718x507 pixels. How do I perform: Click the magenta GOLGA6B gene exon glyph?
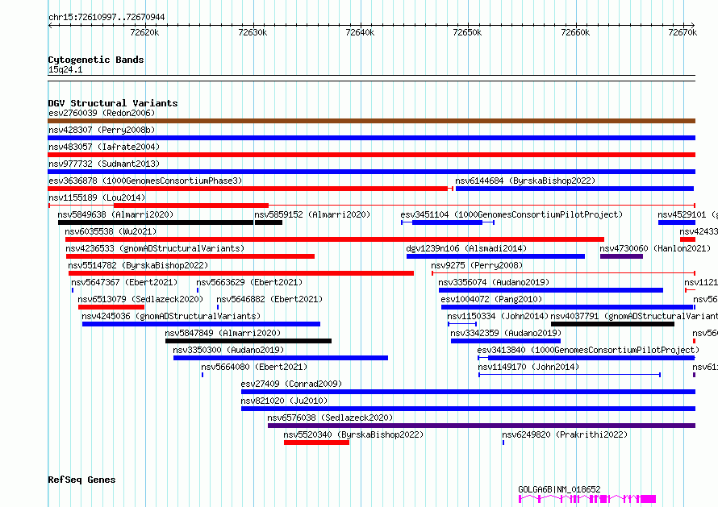(x=587, y=499)
